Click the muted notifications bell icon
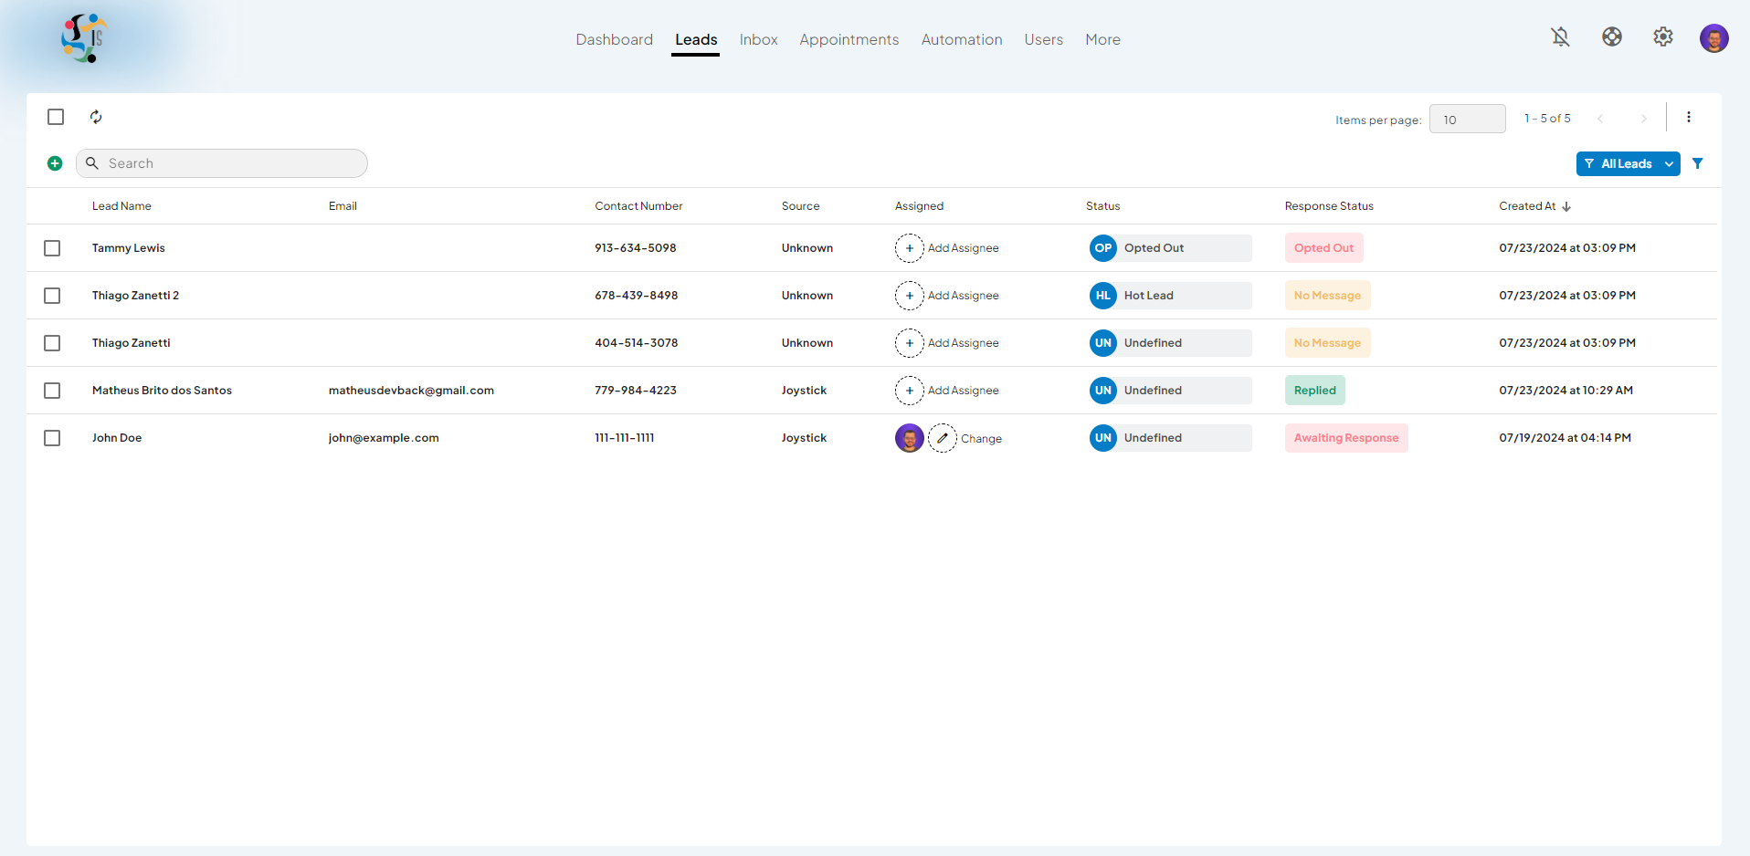 [x=1560, y=37]
